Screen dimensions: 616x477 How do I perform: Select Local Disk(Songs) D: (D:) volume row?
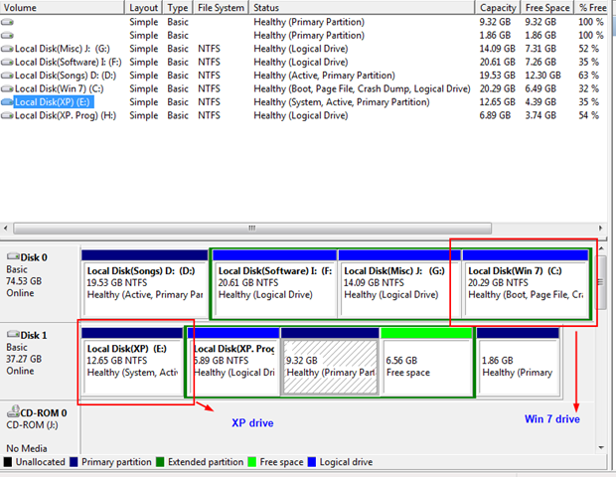click(x=303, y=76)
